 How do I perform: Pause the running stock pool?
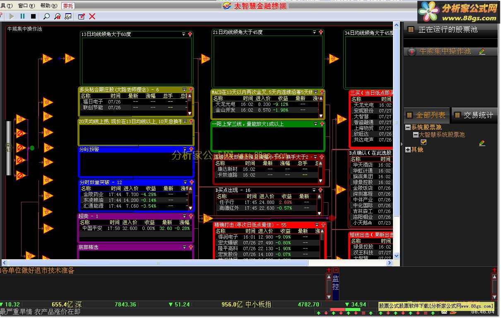(22, 17)
